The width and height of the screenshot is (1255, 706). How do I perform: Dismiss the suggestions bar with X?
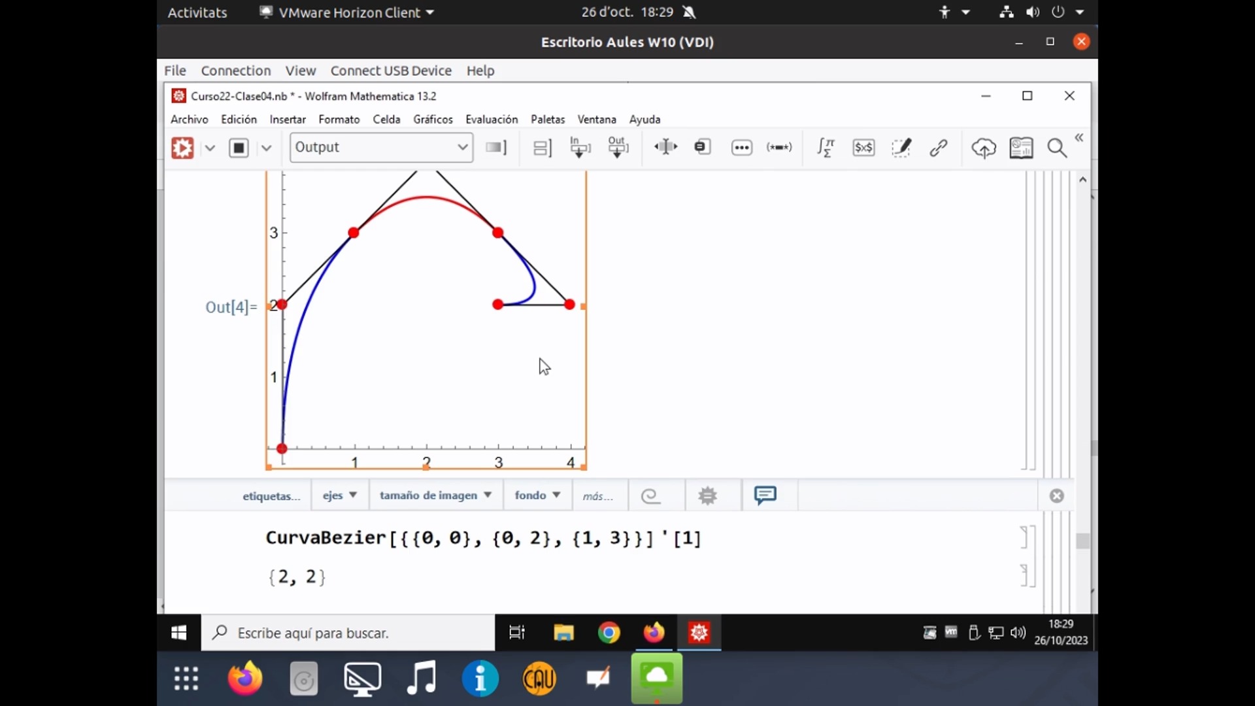1056,496
